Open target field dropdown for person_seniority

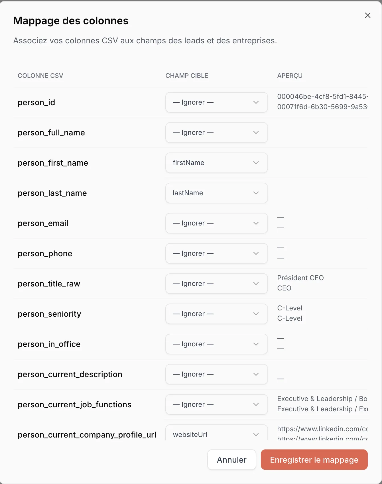[217, 314]
